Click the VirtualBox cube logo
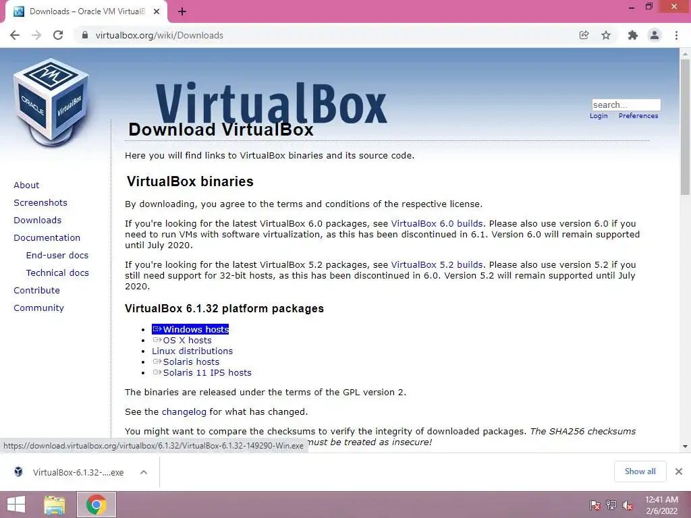 click(x=51, y=102)
